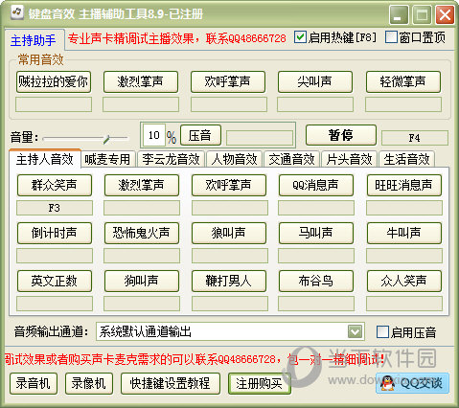Click the app icon in the title bar
Image resolution: width=459 pixels, height=408 pixels.
pyautogui.click(x=17, y=12)
